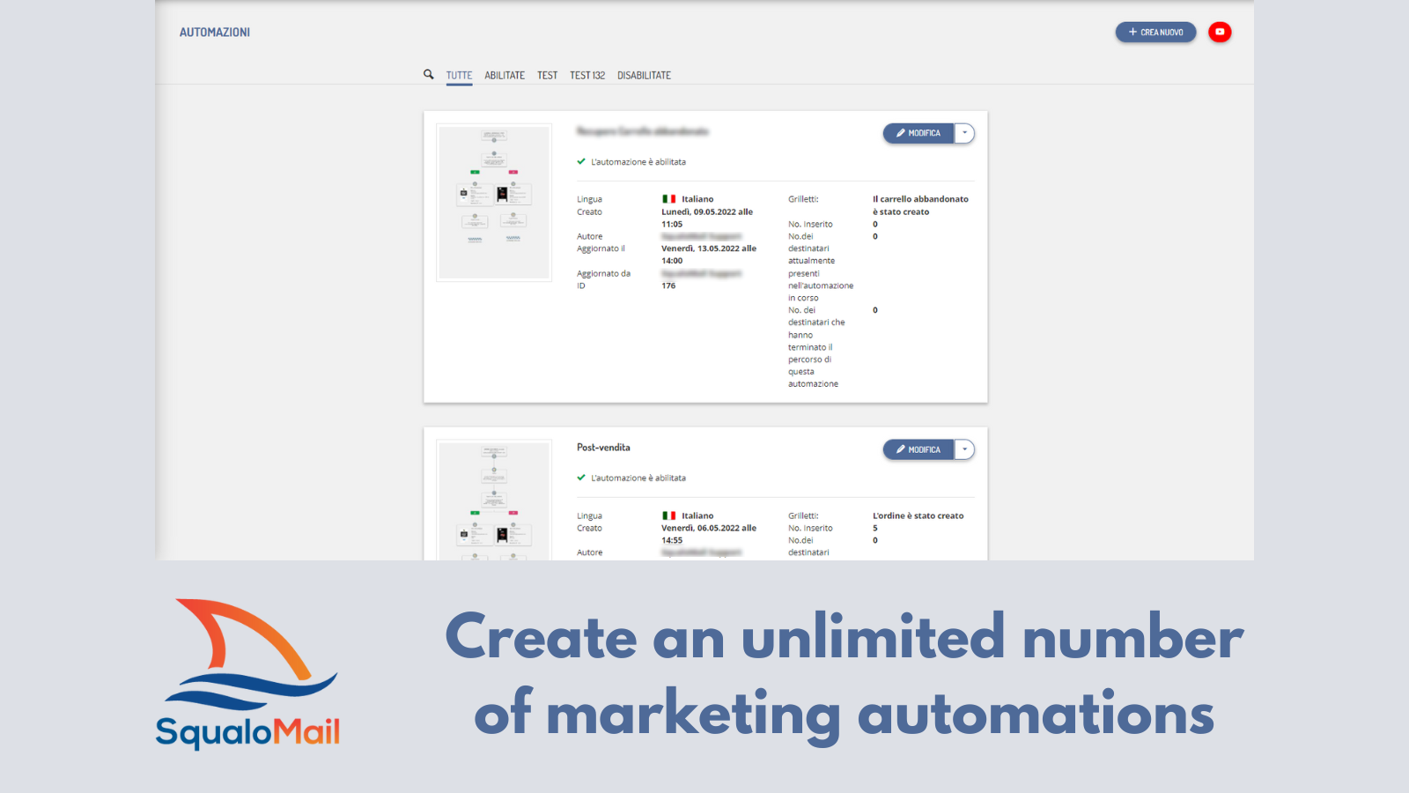This screenshot has width=1409, height=793.
Task: Click creation date 'Lunedì, 09.05.2022 alle 11:05'
Action: 707,218
